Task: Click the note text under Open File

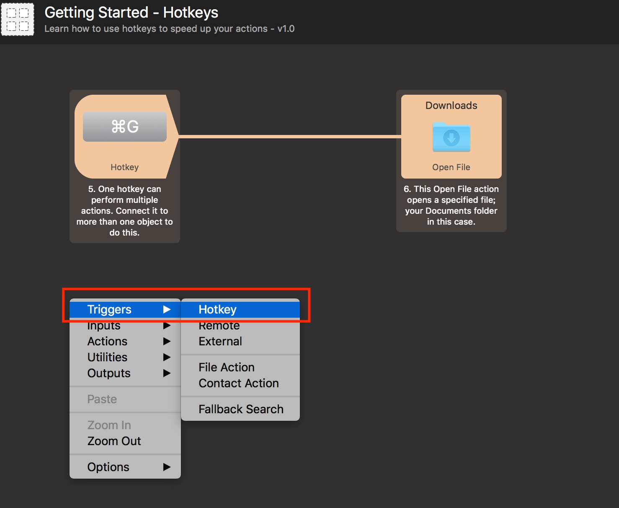Action: pos(451,205)
